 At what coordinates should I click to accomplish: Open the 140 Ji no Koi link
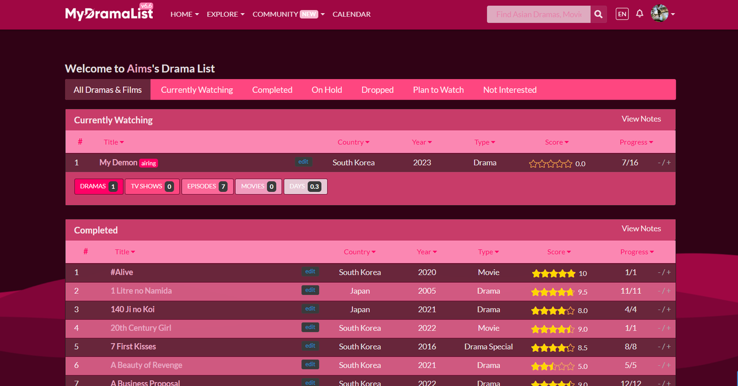(x=133, y=309)
